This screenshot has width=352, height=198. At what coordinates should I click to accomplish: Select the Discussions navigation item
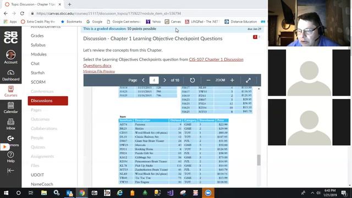[x=48, y=101]
